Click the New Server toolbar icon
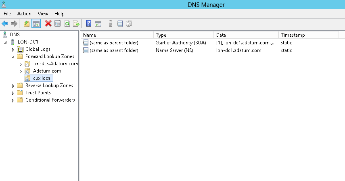345x181 pixels. point(111,23)
